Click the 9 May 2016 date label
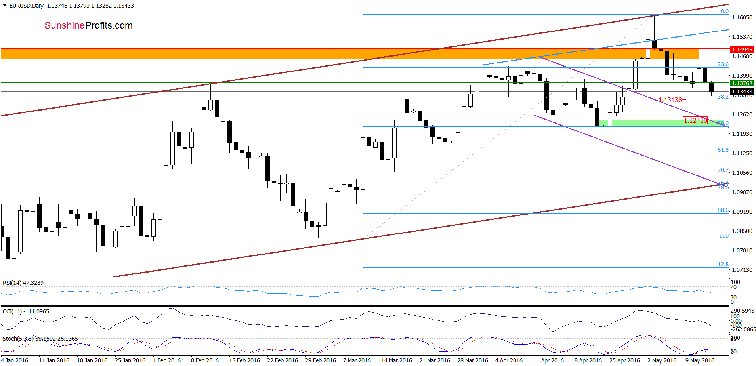This screenshot has height=366, width=756. [700, 360]
